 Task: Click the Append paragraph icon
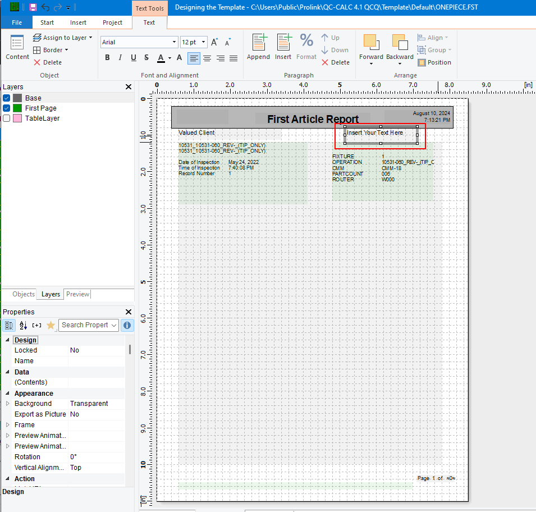pyautogui.click(x=258, y=48)
